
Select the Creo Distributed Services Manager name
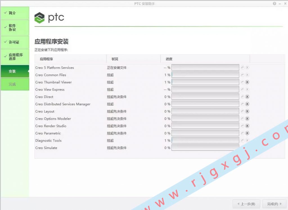(x=63, y=104)
